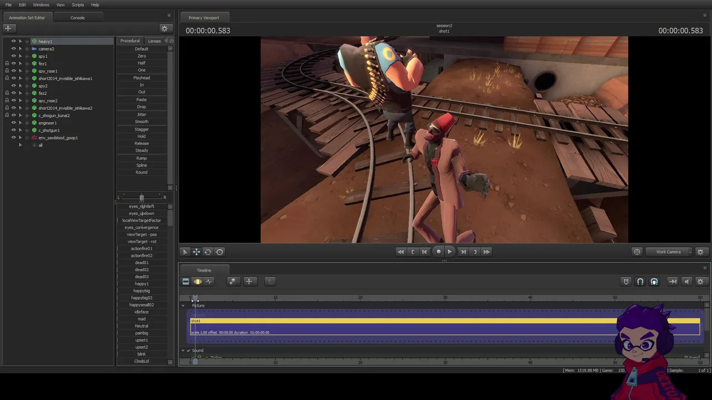The width and height of the screenshot is (712, 400).
Task: Select the selection arrow manipulator tool
Action: (x=185, y=252)
